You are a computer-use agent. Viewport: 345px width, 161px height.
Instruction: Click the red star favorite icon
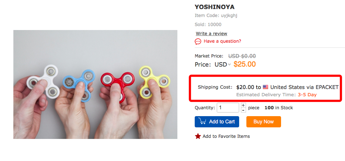click(198, 136)
